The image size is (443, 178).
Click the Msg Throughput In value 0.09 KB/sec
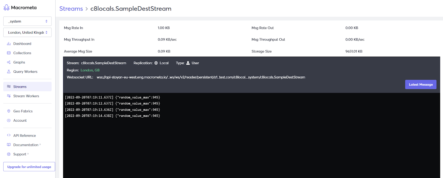[x=167, y=39]
